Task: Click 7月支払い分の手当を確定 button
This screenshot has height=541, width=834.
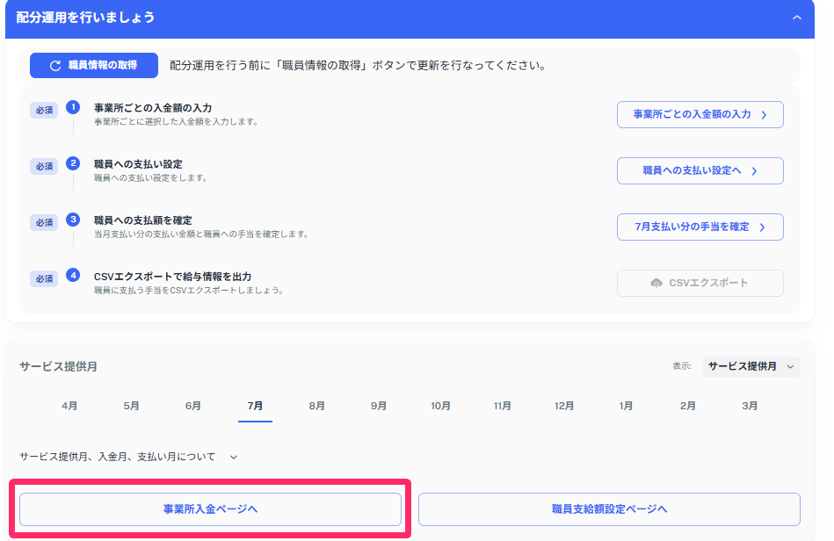Action: (700, 227)
